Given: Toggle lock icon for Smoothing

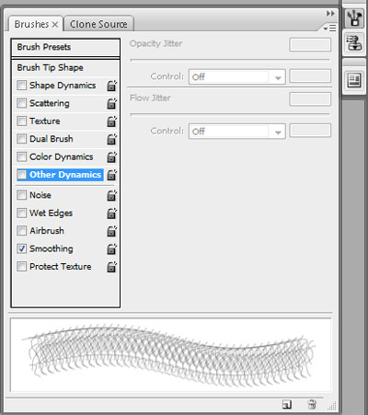Looking at the screenshot, I should [111, 248].
